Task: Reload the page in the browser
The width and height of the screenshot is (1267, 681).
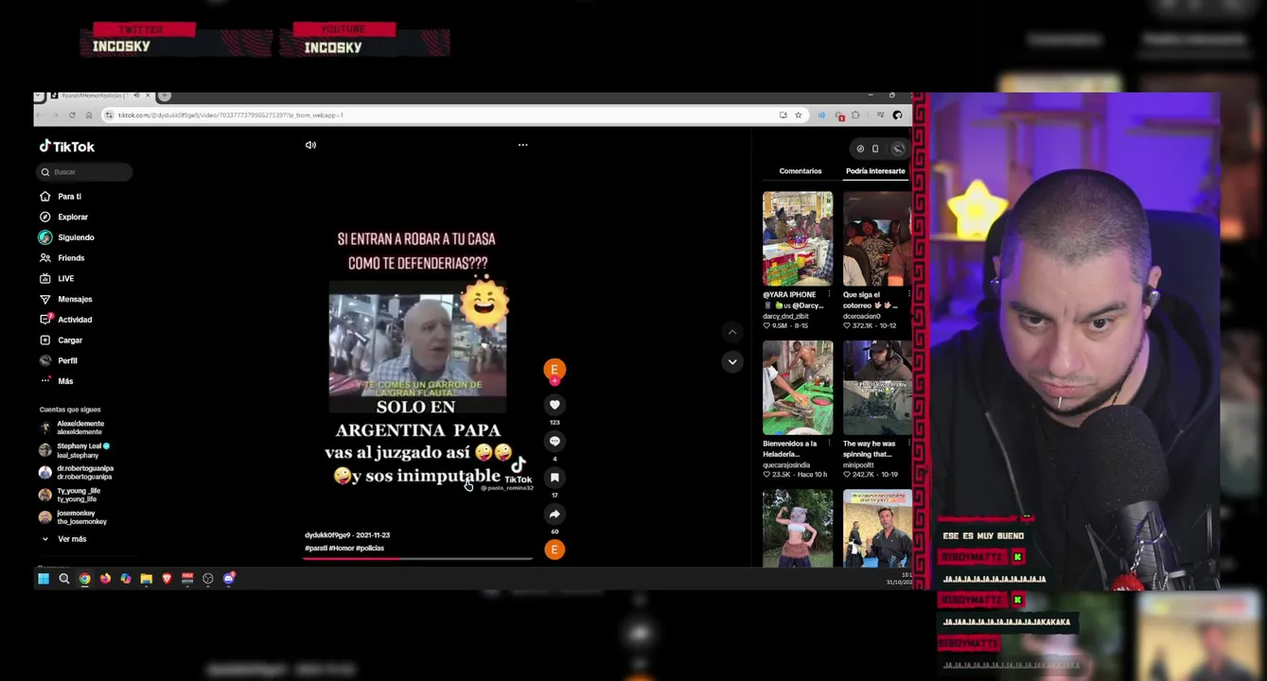Action: (x=72, y=115)
